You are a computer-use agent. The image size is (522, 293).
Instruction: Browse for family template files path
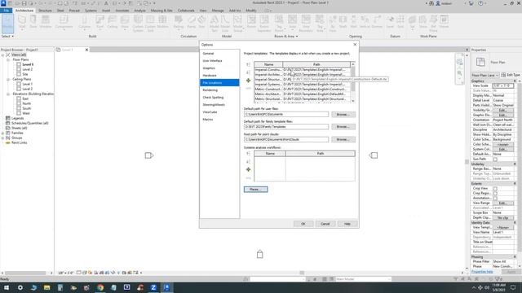tap(343, 127)
